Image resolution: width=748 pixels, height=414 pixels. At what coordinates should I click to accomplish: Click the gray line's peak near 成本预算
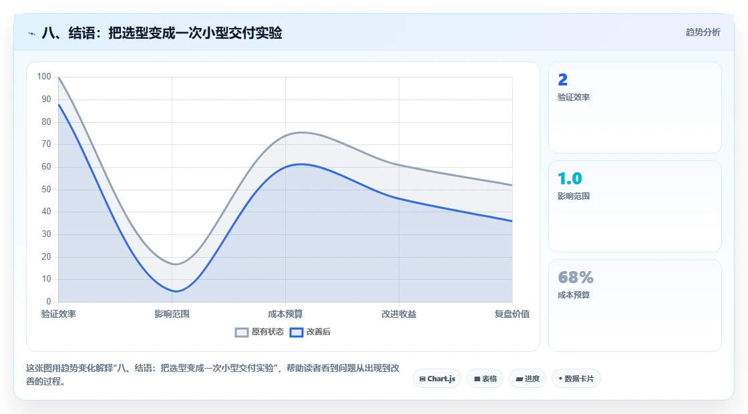(x=301, y=133)
